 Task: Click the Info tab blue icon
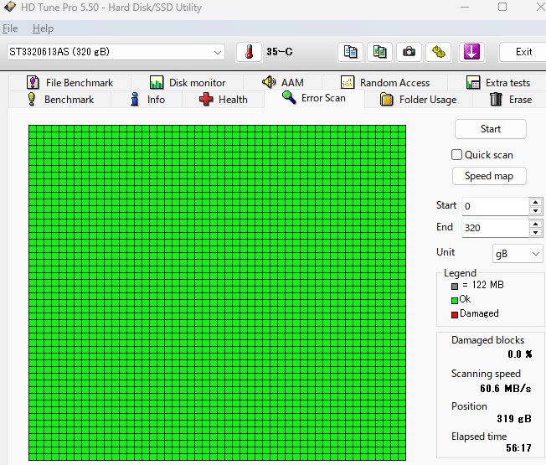point(135,99)
